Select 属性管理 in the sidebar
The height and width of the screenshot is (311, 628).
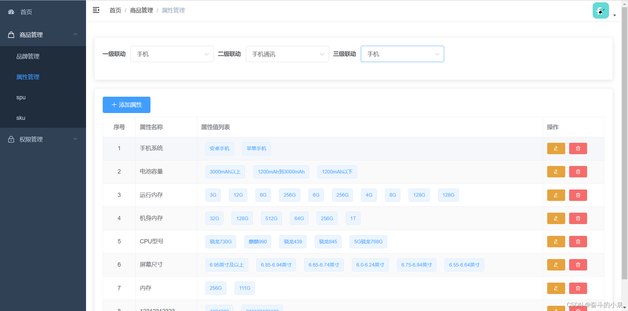click(43, 77)
